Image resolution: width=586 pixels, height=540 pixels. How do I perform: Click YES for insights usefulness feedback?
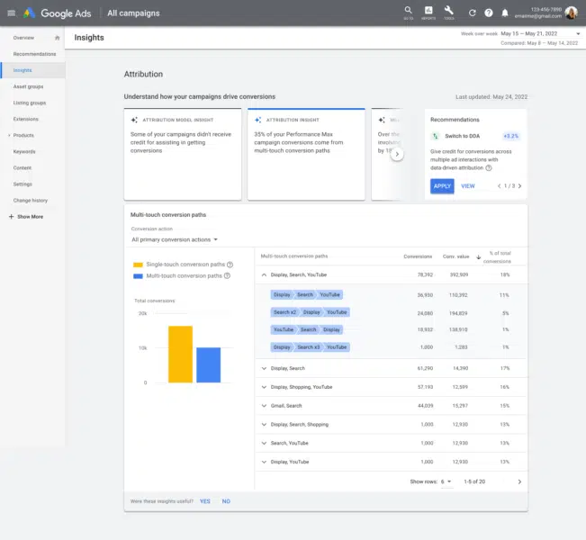pyautogui.click(x=205, y=500)
